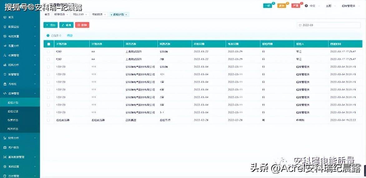
Task: Open the 中文 language dropdown
Action: tap(313, 6)
